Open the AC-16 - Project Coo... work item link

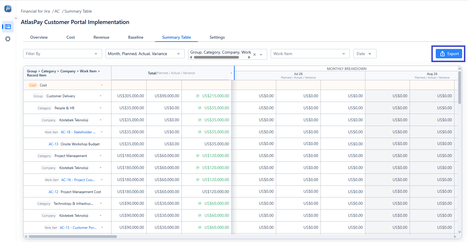78,180
